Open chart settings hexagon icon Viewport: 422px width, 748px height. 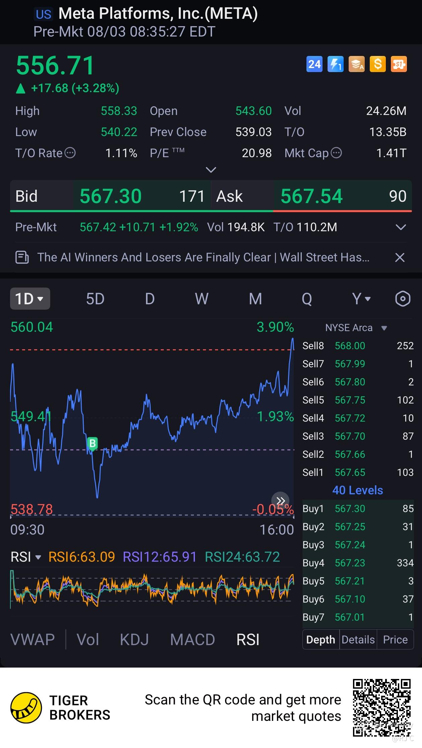pos(403,299)
